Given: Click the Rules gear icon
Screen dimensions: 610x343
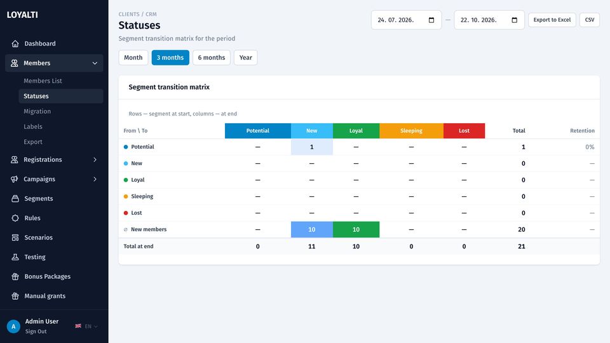Looking at the screenshot, I should (15, 218).
